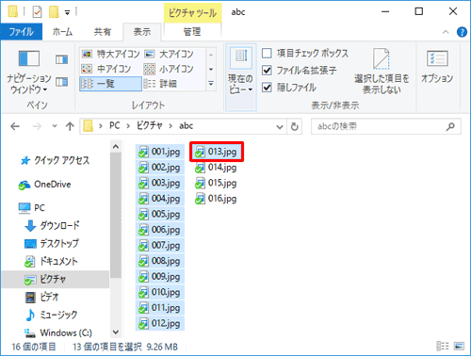Click 選択した項目を表示しない button
The width and height of the screenshot is (471, 356).
[x=382, y=71]
